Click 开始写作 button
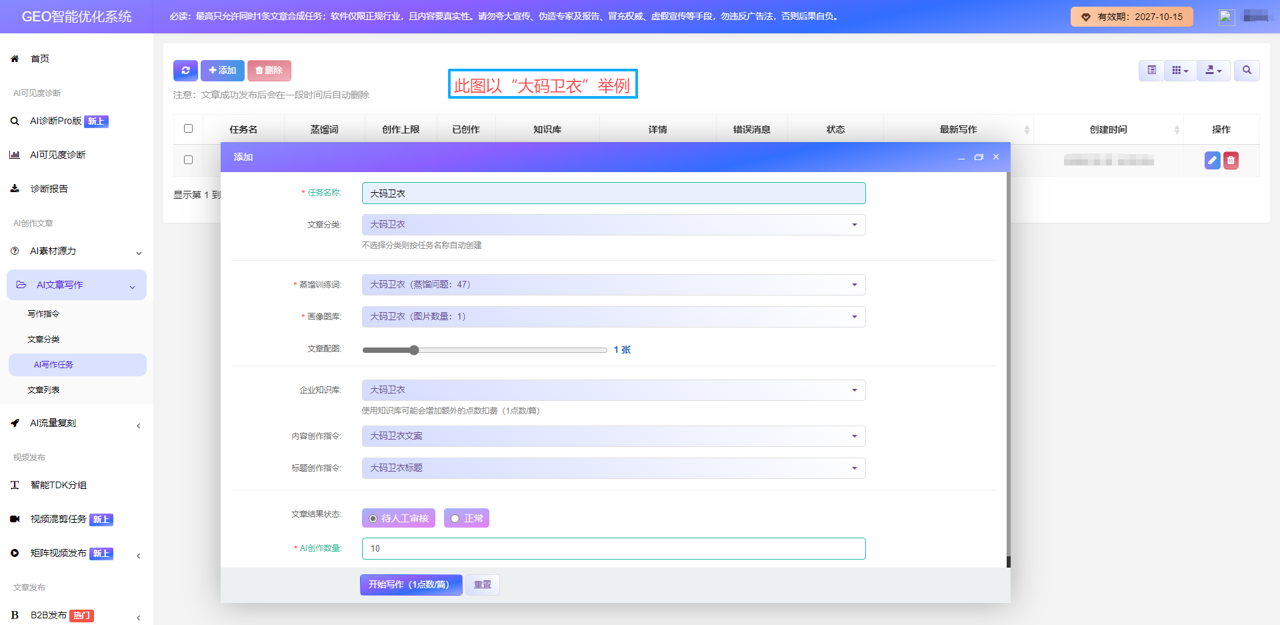Screen dimensions: 1280x625 411,585
